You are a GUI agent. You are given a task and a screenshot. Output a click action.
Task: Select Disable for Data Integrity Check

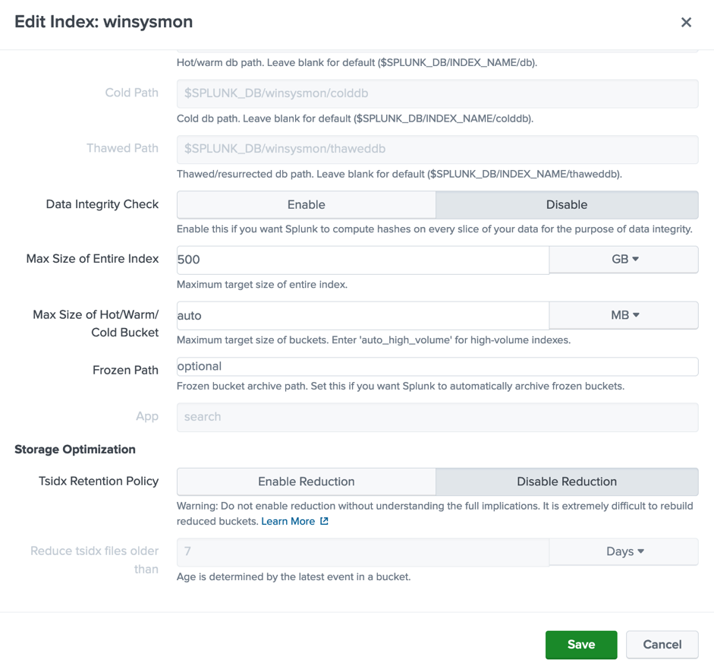[x=567, y=205]
